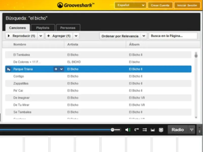Image resolution: width=203 pixels, height=152 pixels.
Task: Switch to Canciones tab
Action: pyautogui.click(x=18, y=28)
